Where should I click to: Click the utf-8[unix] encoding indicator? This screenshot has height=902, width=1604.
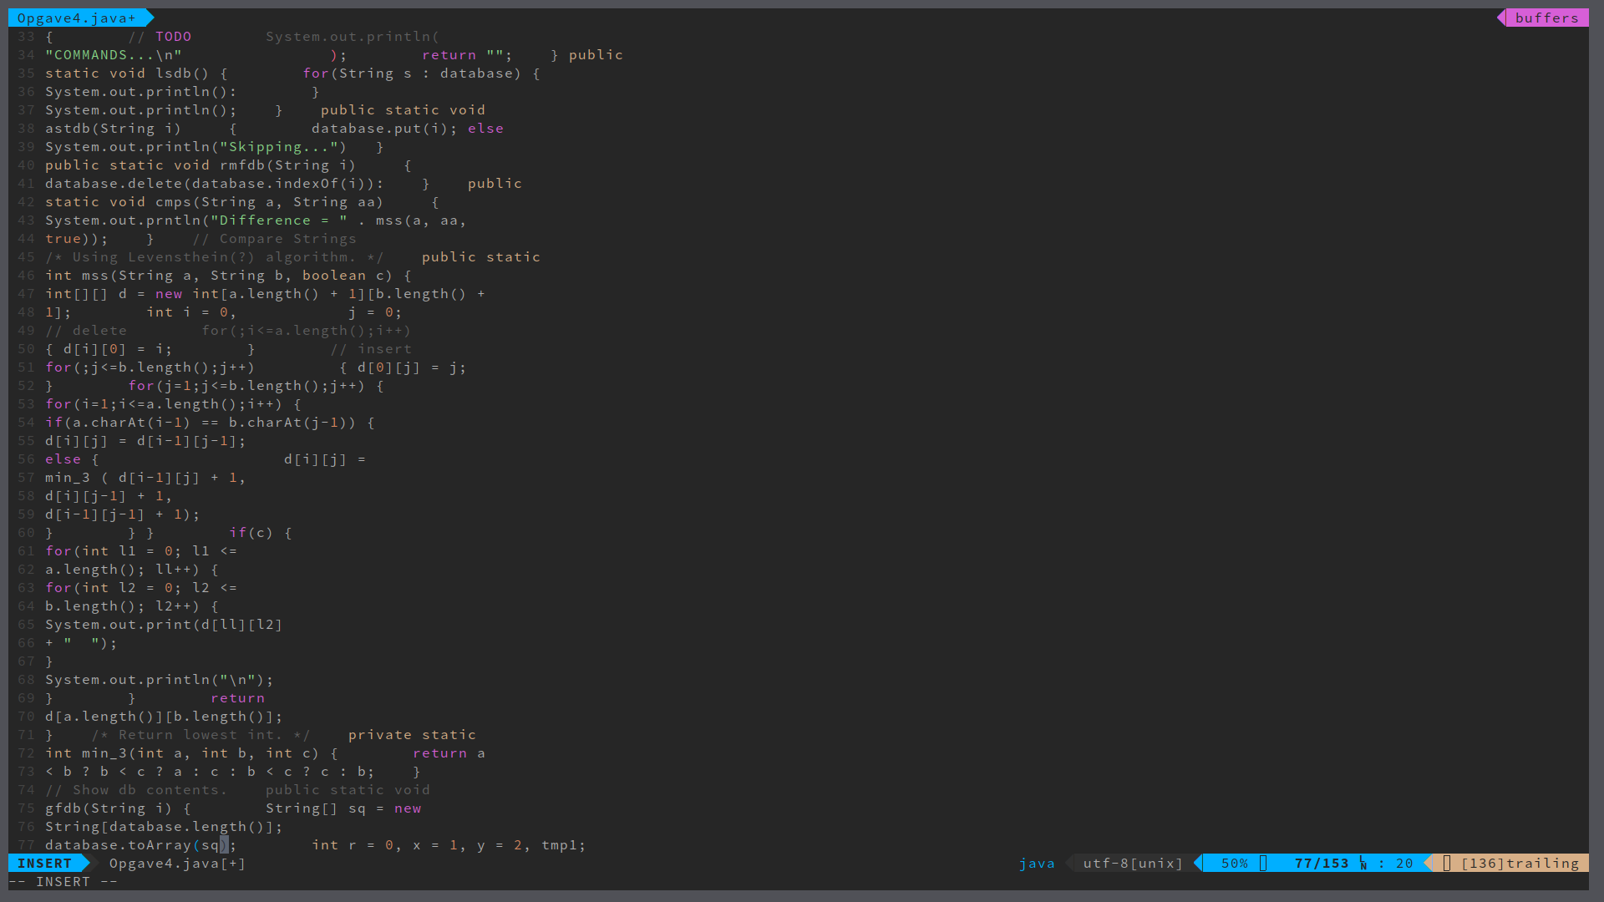(x=1133, y=864)
